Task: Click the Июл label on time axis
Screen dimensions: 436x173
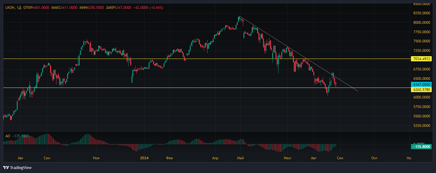Action: point(287,158)
